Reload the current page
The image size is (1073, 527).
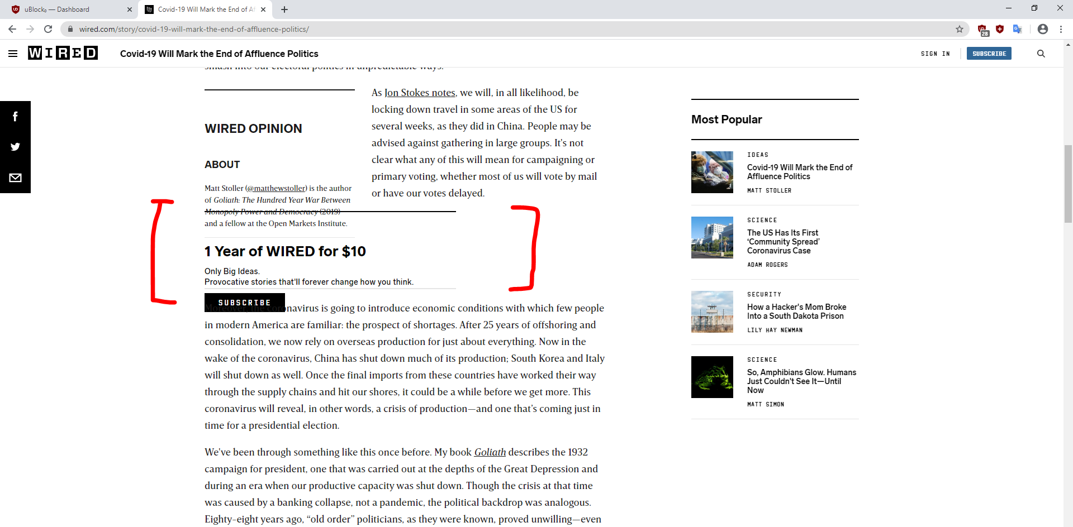pyautogui.click(x=48, y=29)
